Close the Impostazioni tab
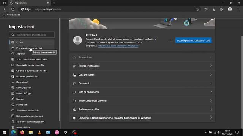Screen dimensions: 243x136 [x=48, y=3]
